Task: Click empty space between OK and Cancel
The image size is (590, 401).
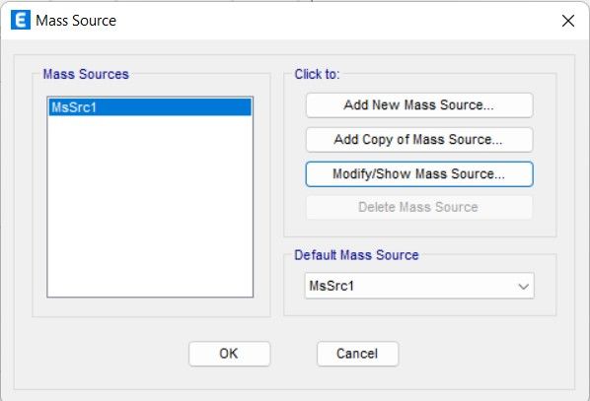Action: pyautogui.click(x=293, y=354)
